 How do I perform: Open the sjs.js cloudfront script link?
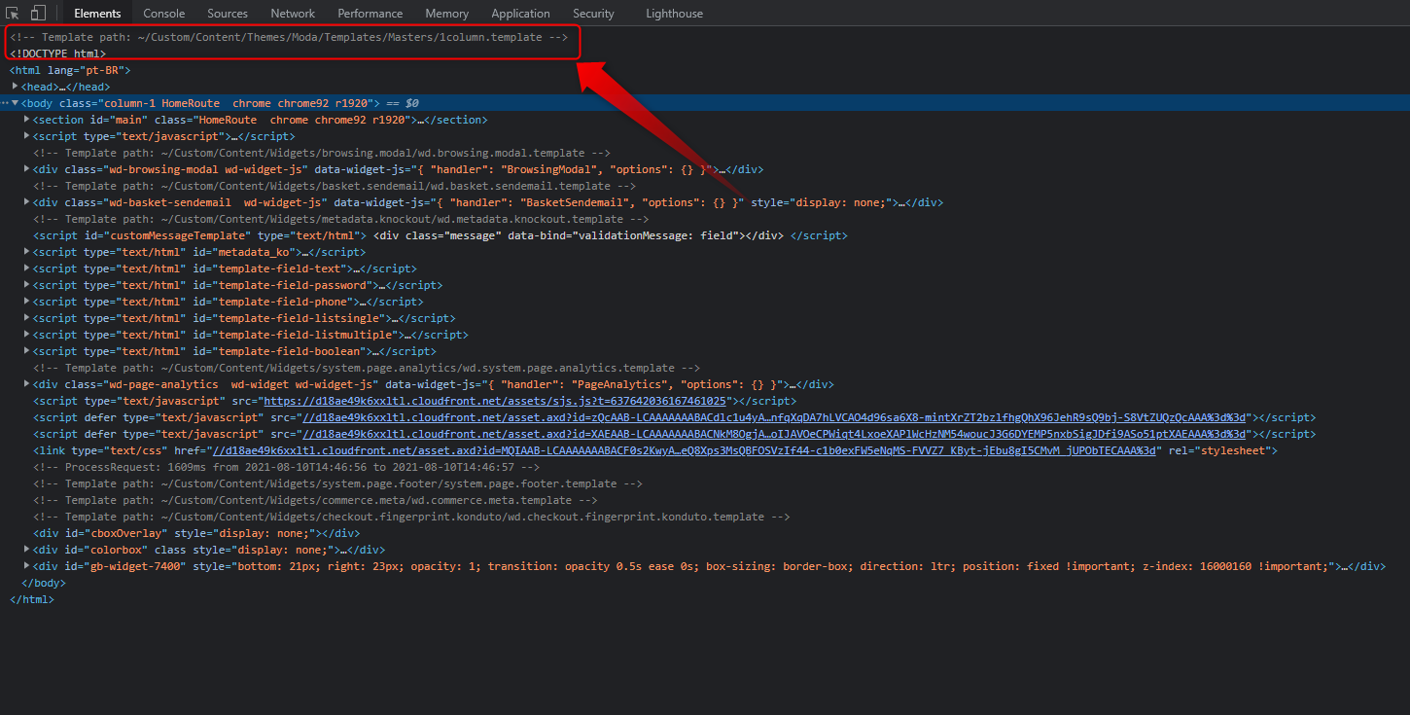click(496, 401)
